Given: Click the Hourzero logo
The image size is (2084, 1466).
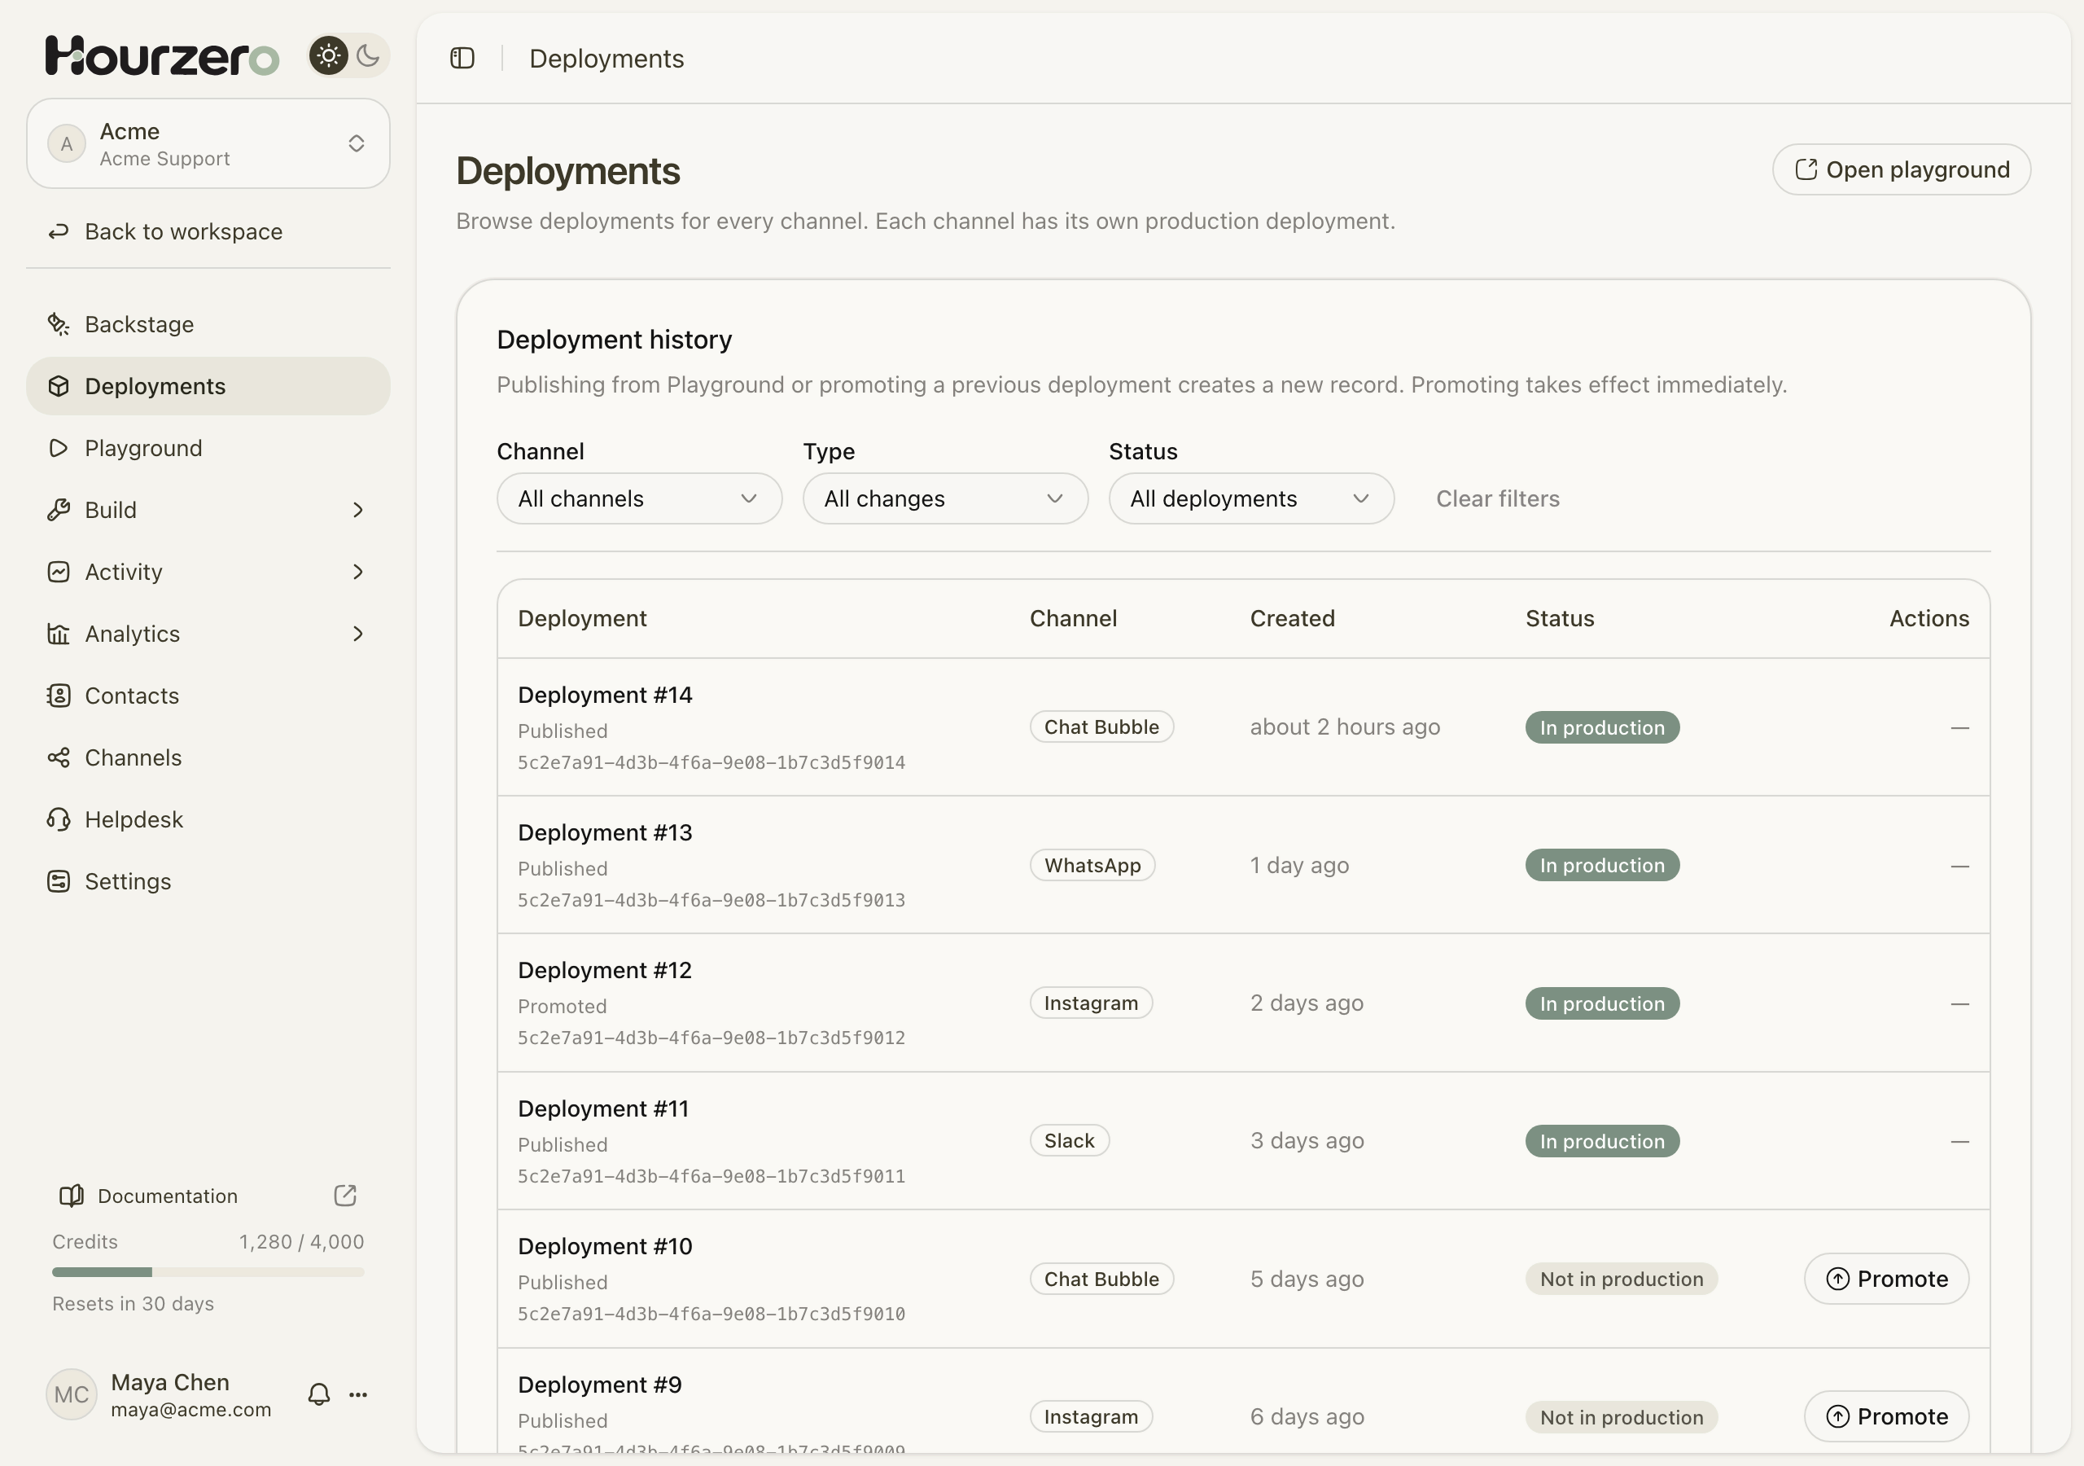Looking at the screenshot, I should (x=163, y=55).
